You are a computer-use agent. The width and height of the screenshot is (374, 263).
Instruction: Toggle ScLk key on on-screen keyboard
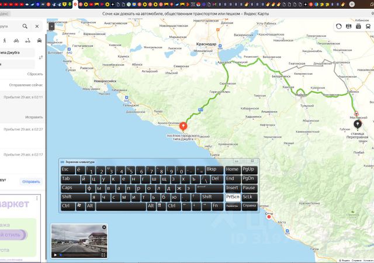(250, 198)
